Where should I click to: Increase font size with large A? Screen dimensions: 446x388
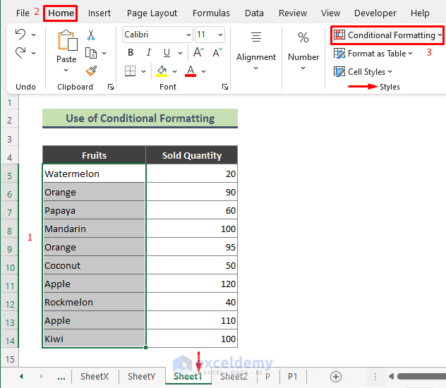198,53
